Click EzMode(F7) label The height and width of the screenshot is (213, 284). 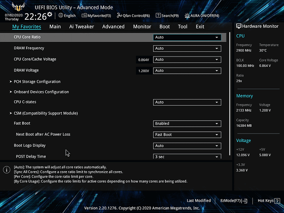click(x=230, y=201)
